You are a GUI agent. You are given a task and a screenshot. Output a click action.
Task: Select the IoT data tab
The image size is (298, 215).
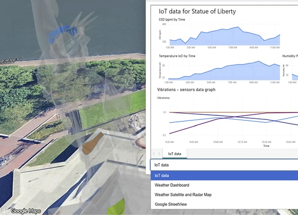[175, 154]
